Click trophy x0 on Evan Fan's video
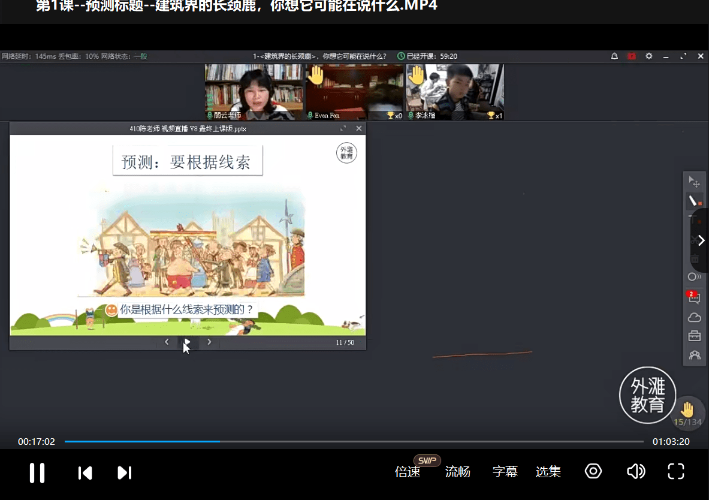The width and height of the screenshot is (709, 500). pos(394,115)
